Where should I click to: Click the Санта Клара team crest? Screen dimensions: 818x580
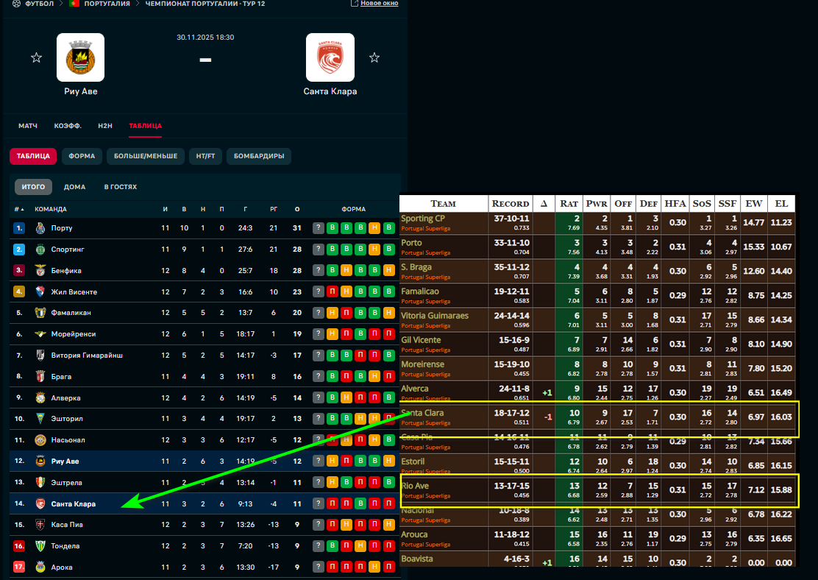pos(330,57)
